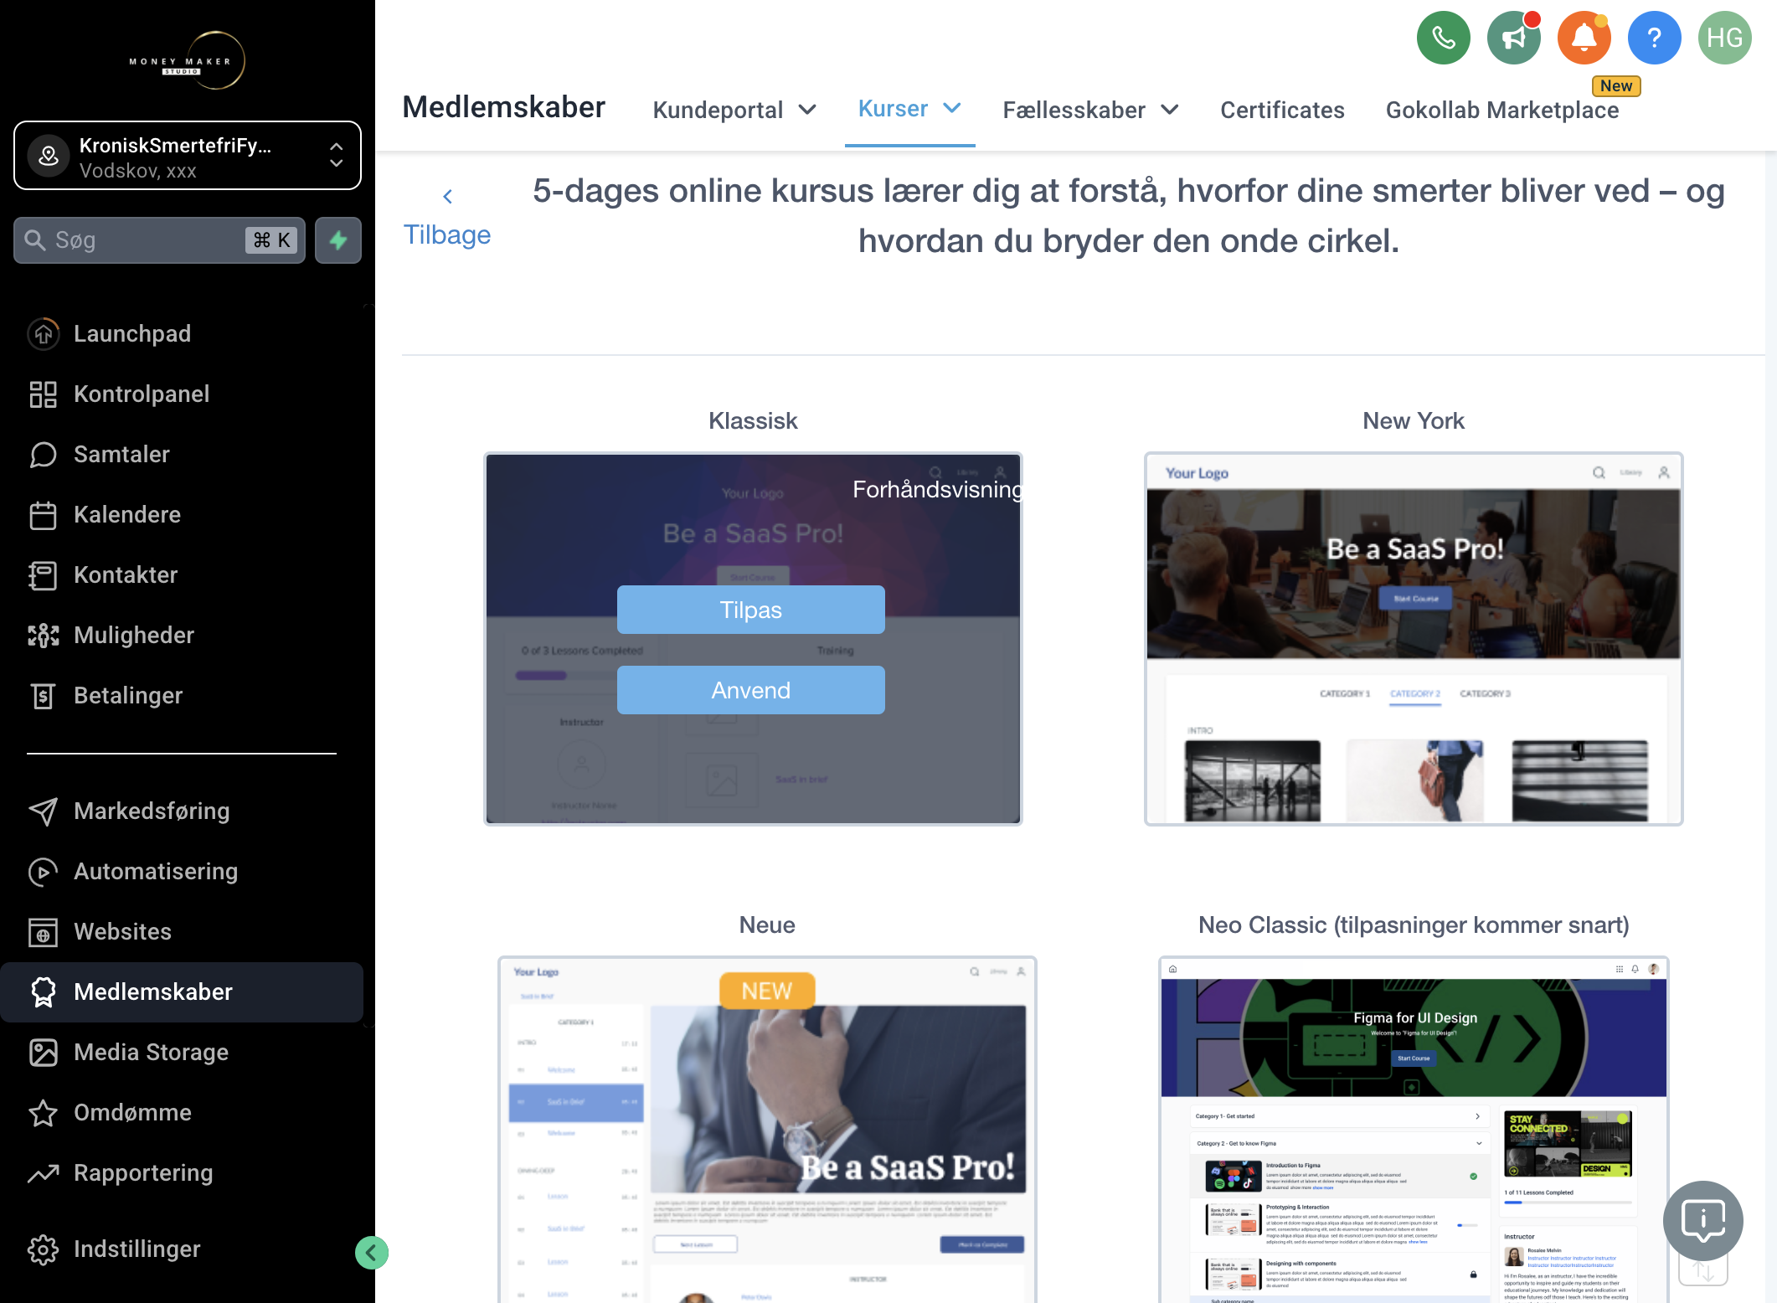Viewport: 1777px width, 1303px height.
Task: Click the Medlemskaber badge icon
Action: (x=43, y=991)
